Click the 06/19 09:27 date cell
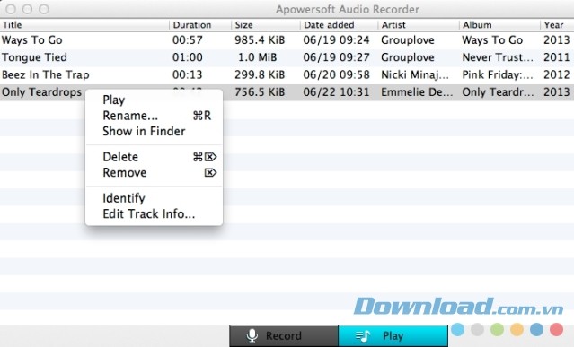This screenshot has width=574, height=347. pyautogui.click(x=336, y=57)
